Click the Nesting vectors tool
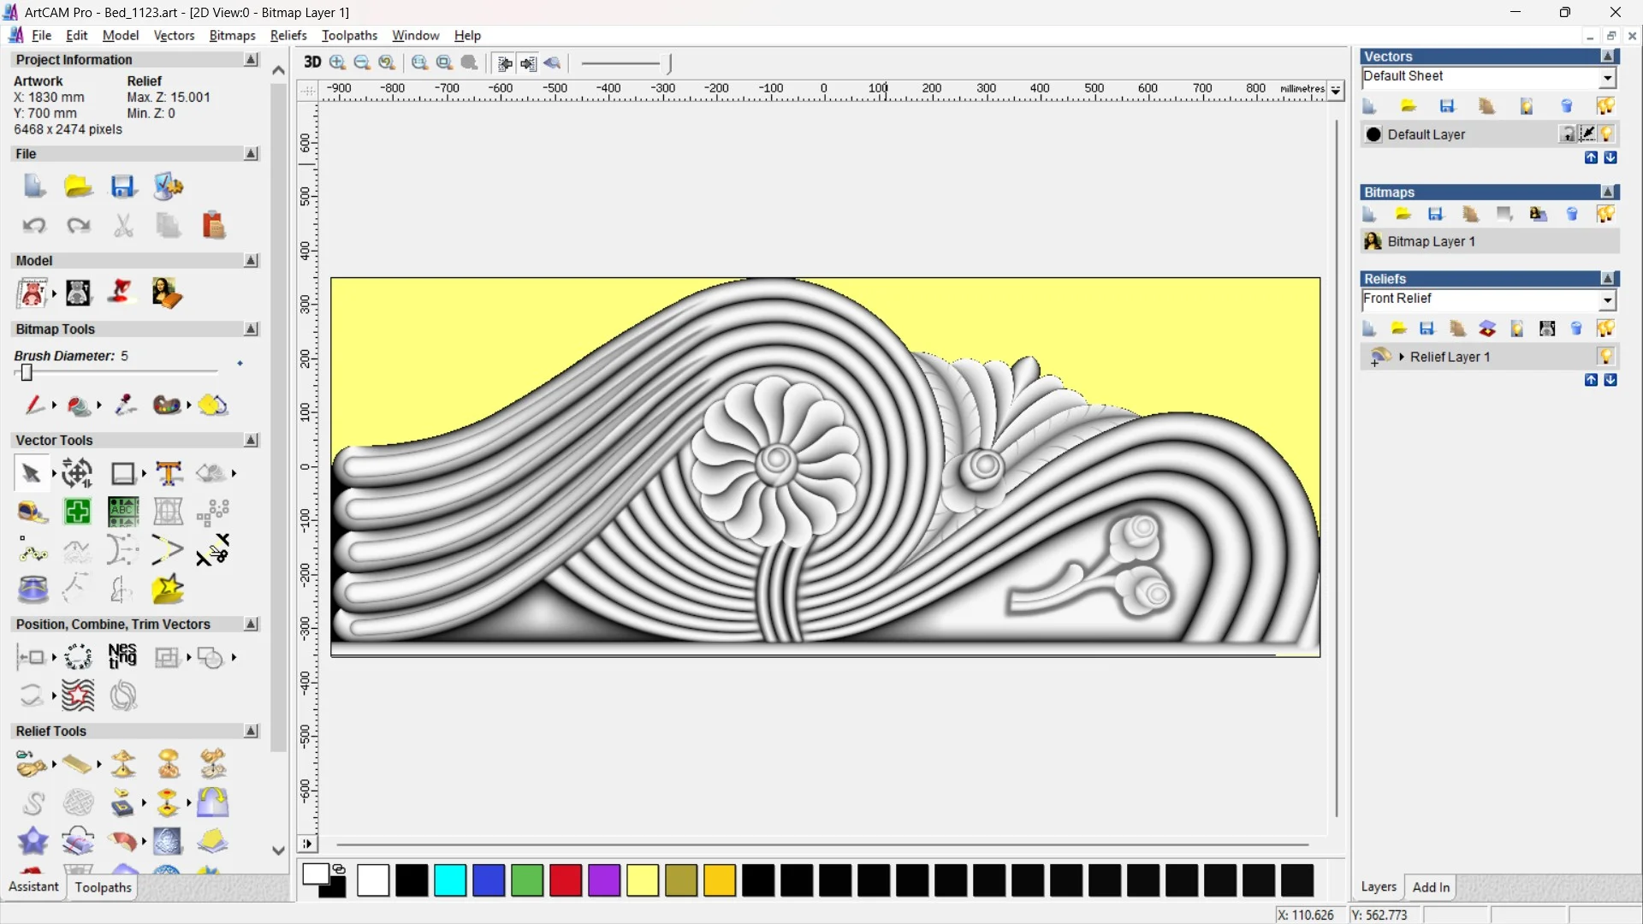 (122, 656)
